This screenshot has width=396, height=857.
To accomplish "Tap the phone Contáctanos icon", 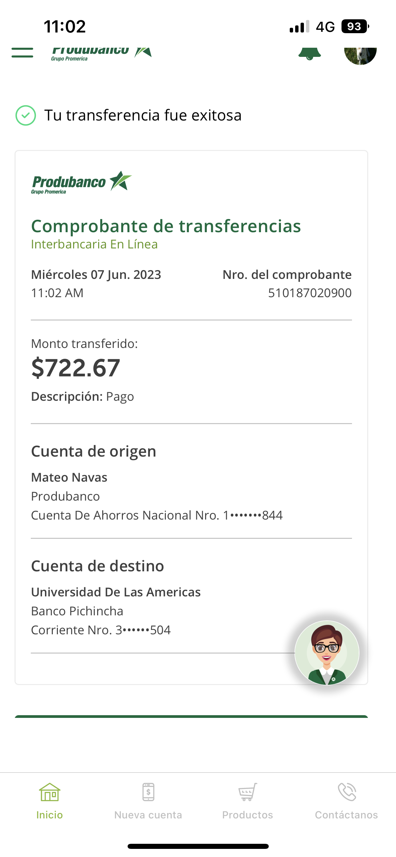I will click(347, 792).
